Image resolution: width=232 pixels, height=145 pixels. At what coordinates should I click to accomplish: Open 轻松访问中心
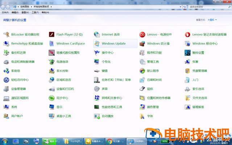click(16, 80)
